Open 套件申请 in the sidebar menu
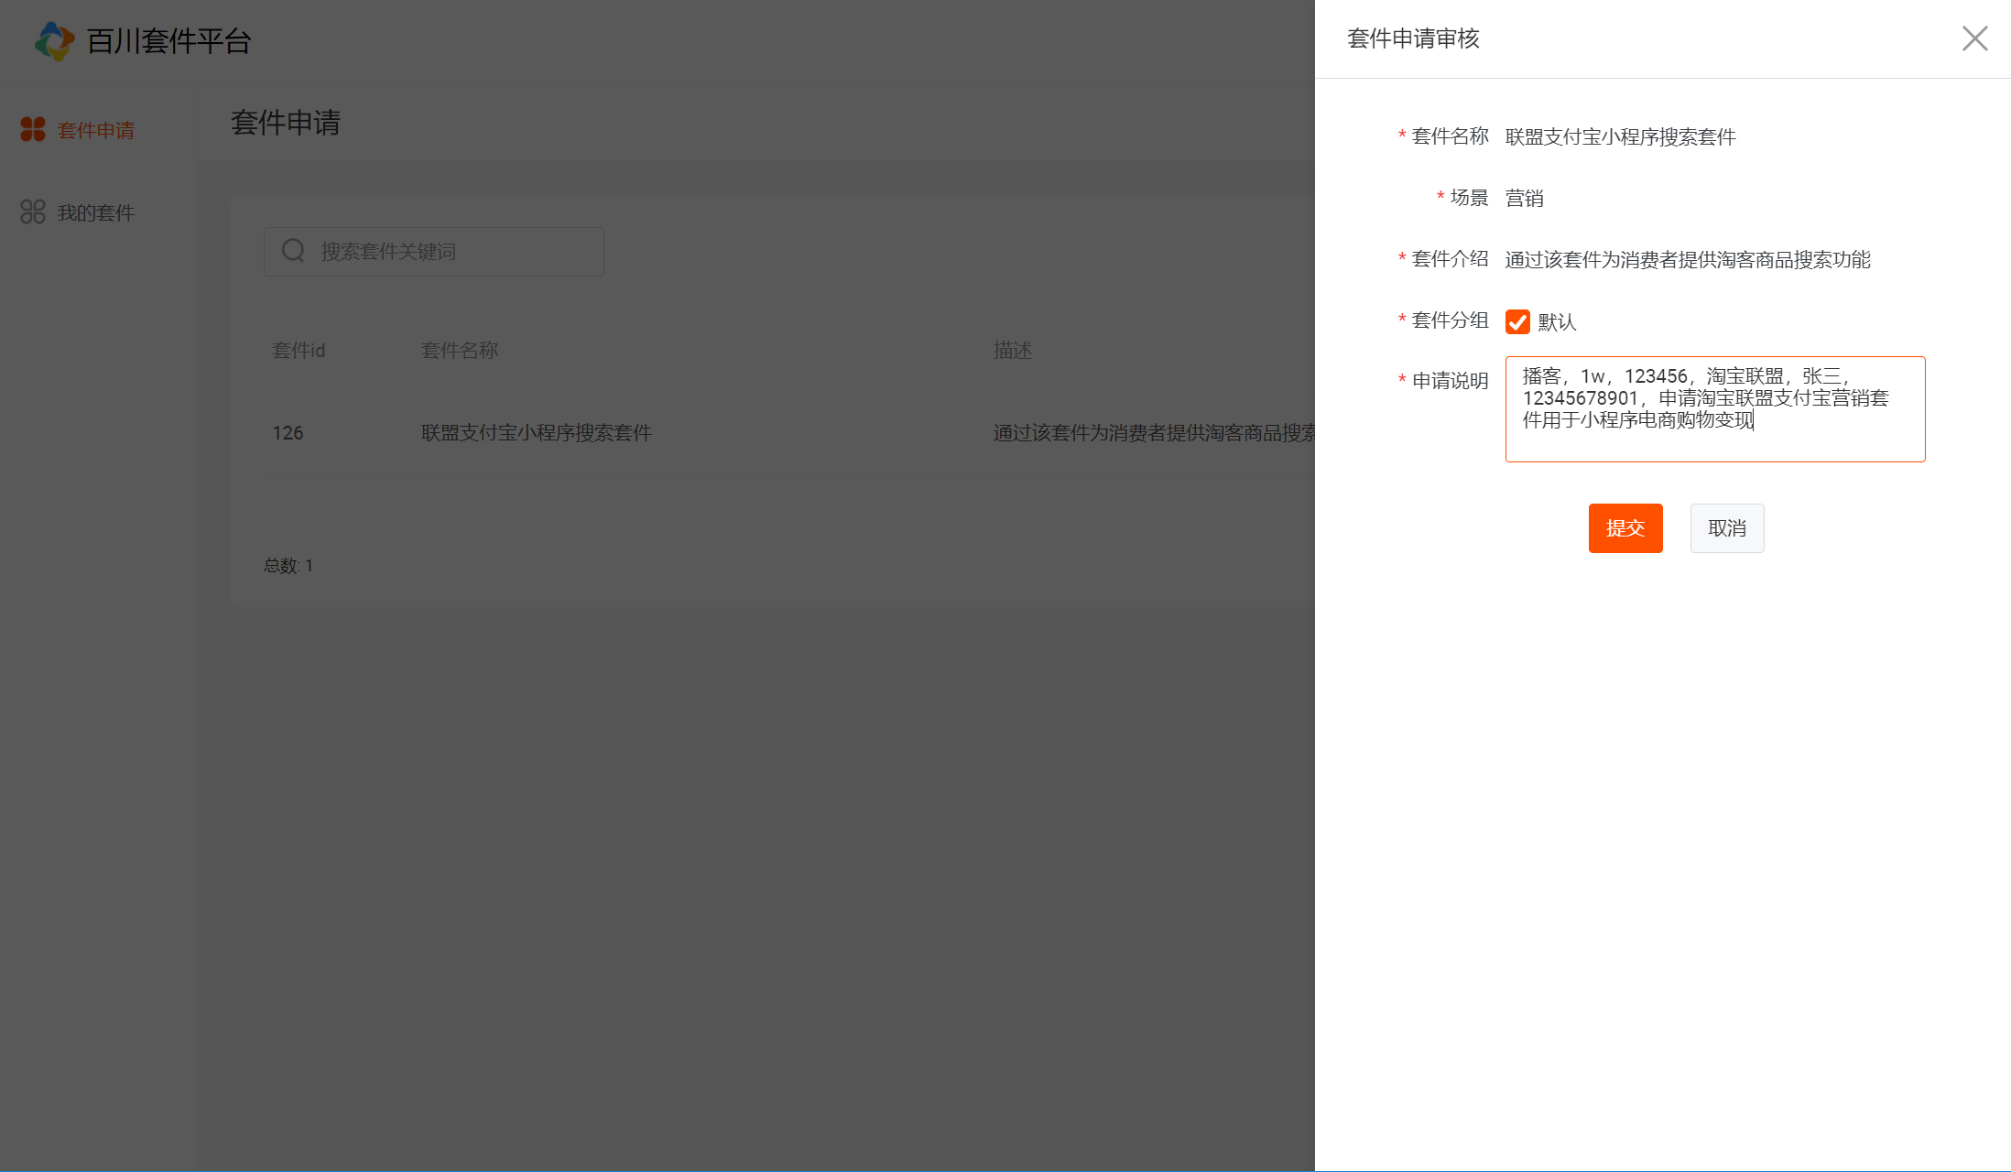Viewport: 2011px width, 1172px height. (96, 130)
